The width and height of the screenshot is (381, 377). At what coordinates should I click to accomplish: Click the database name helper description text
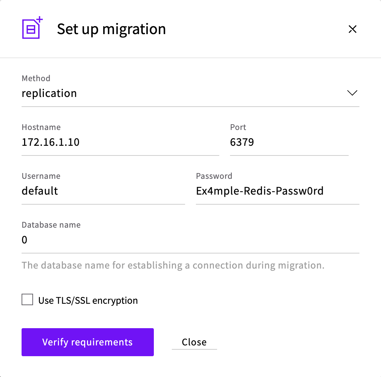click(173, 265)
